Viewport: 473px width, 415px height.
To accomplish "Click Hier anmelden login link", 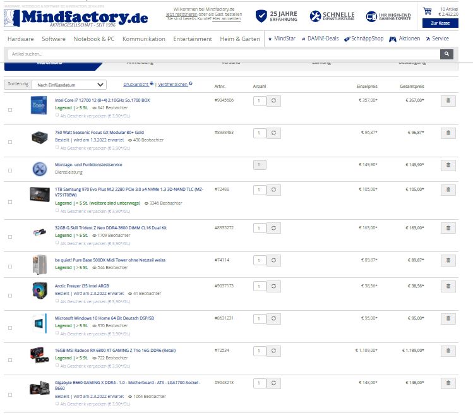I will (227, 19).
